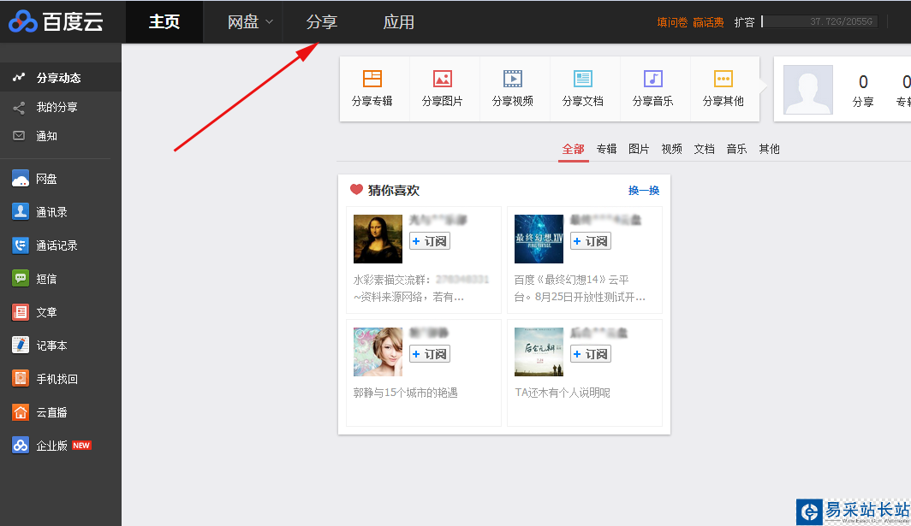Screen dimensions: 911x526
Task: Open 网盘 cloud icon in the sidebar
Action: pyautogui.click(x=21, y=179)
